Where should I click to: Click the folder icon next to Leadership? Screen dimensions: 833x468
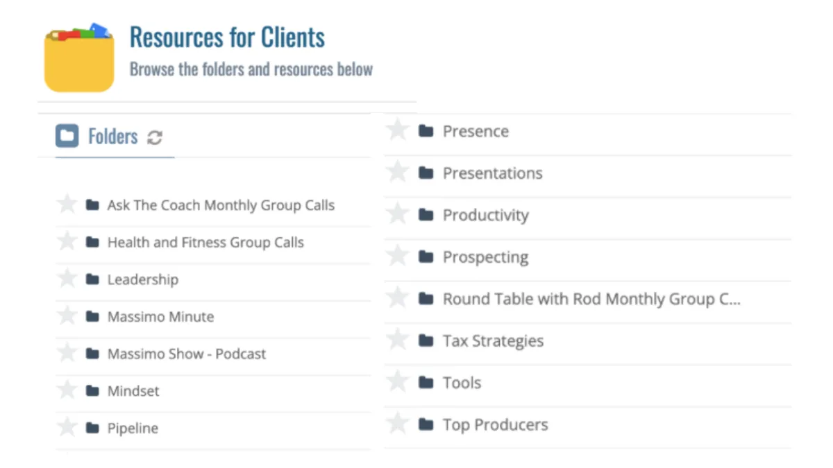point(92,279)
